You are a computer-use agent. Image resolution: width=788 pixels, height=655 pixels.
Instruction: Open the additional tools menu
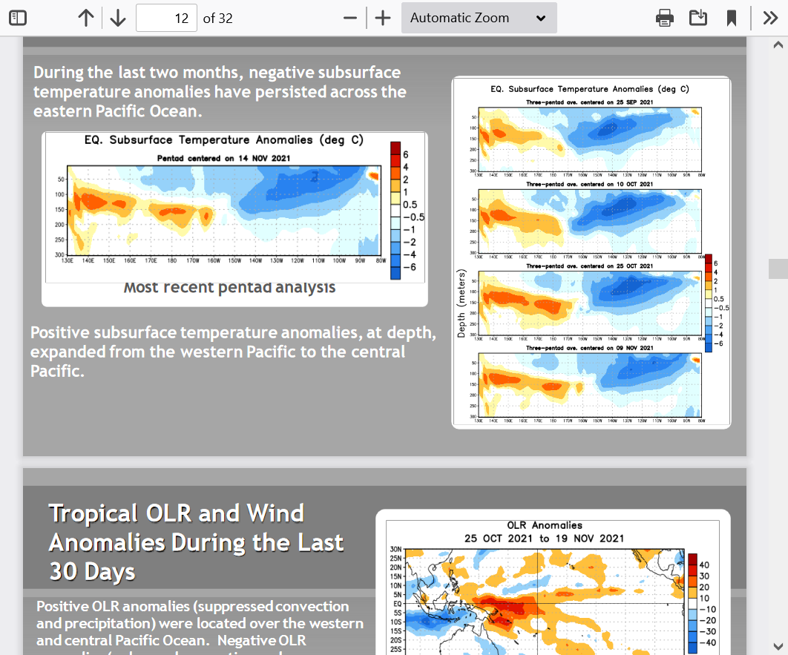pyautogui.click(x=770, y=18)
